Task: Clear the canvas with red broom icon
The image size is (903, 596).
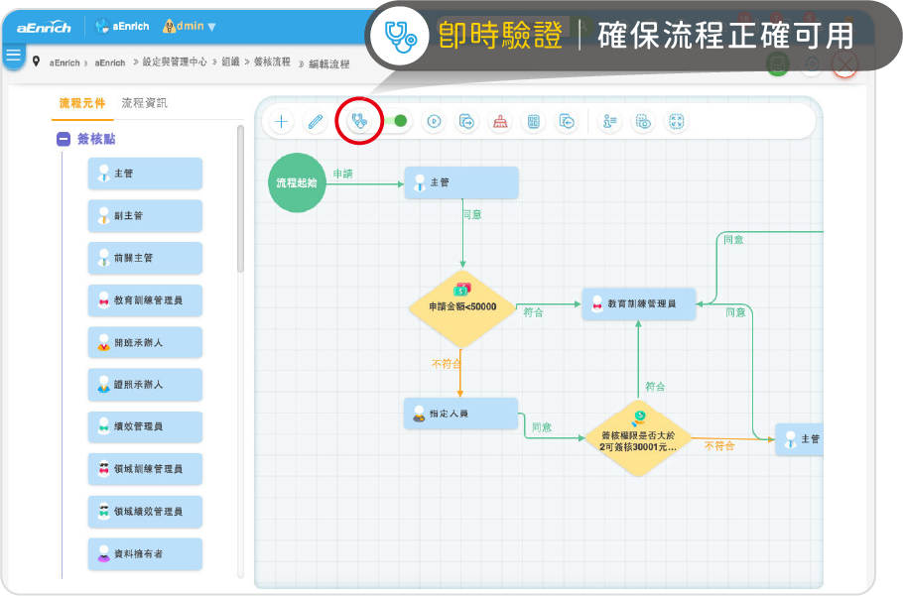Action: coord(500,121)
